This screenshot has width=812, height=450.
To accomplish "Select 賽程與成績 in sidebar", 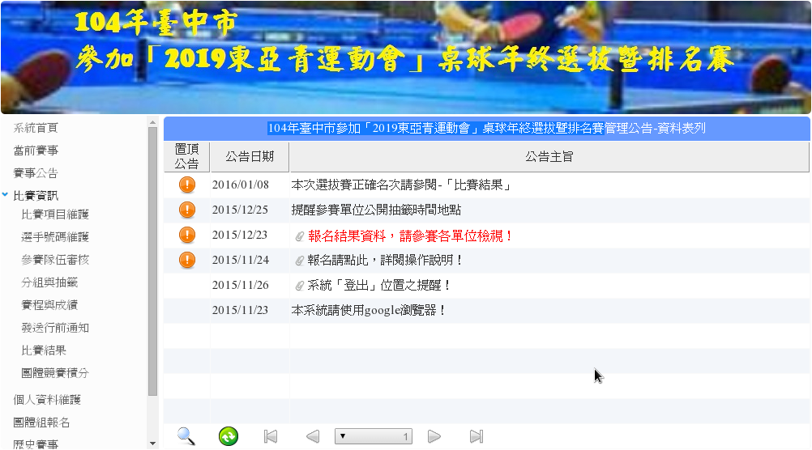I will [x=49, y=305].
